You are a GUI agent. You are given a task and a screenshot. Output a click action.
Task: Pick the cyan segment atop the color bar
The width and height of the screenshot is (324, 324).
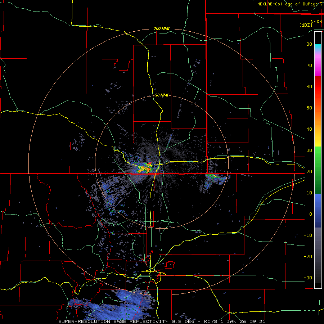click(x=318, y=48)
